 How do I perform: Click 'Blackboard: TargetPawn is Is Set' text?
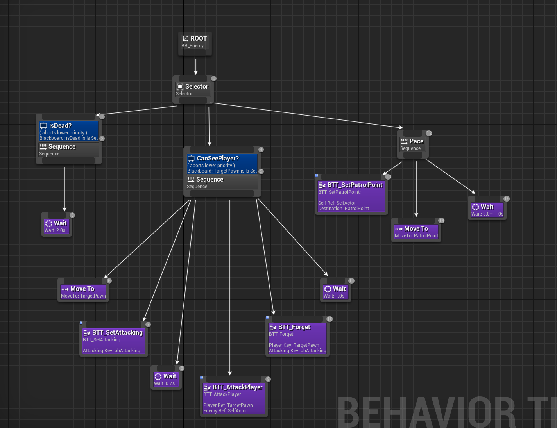[x=222, y=171]
